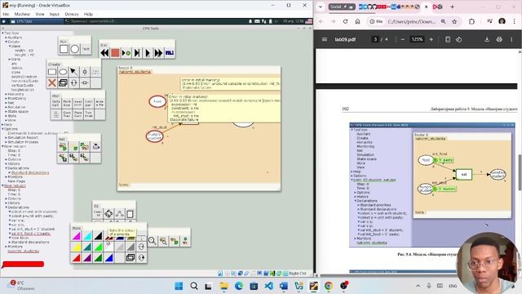Viewport: 522px width, 294px height.
Task: Pick the red colour swatch in Style palette
Action: coord(76,258)
